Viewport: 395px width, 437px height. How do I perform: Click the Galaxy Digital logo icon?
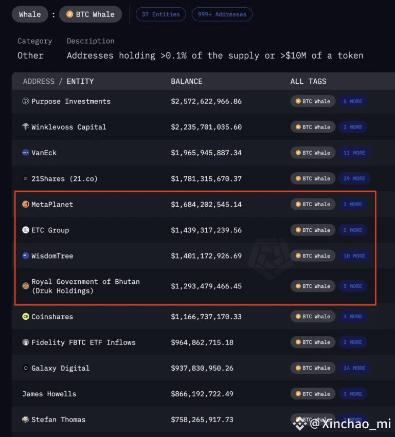pyautogui.click(x=26, y=368)
